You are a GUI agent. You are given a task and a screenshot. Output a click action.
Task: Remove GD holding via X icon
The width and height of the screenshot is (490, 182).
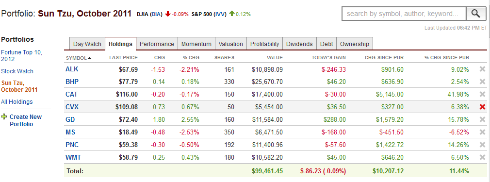pyautogui.click(x=482, y=119)
